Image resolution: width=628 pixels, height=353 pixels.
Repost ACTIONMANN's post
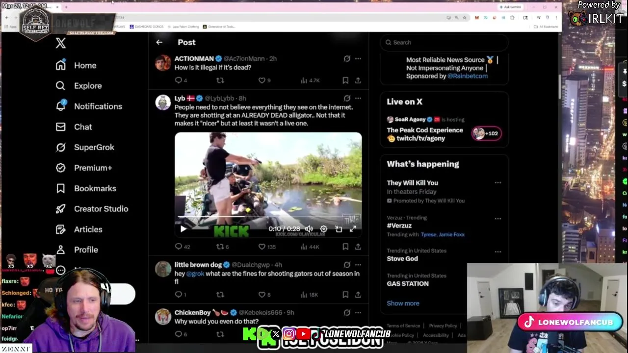click(x=220, y=80)
